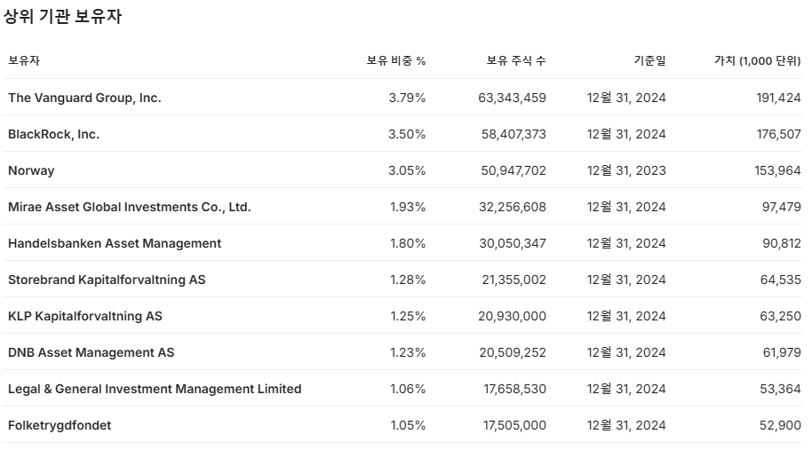Click share count 50,947,702
Image resolution: width=812 pixels, height=450 pixels.
pos(513,170)
